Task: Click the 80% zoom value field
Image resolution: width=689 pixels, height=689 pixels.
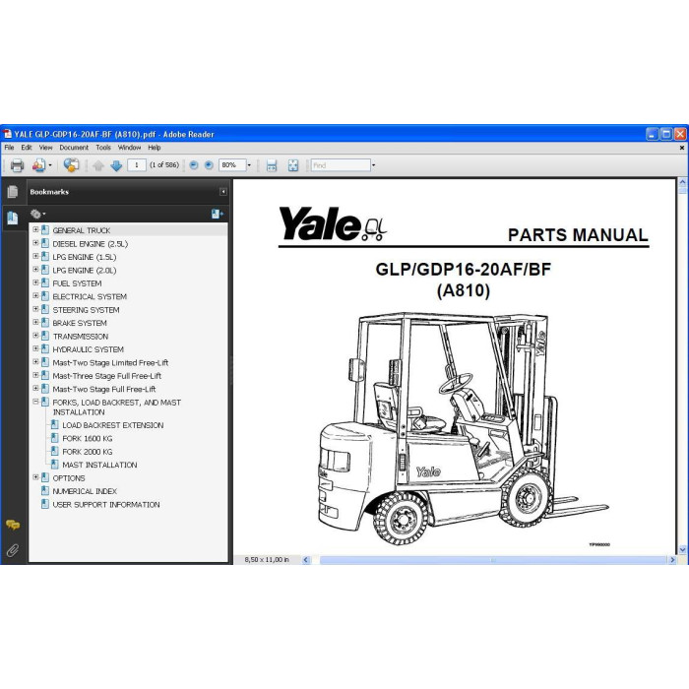Action: 232,165
